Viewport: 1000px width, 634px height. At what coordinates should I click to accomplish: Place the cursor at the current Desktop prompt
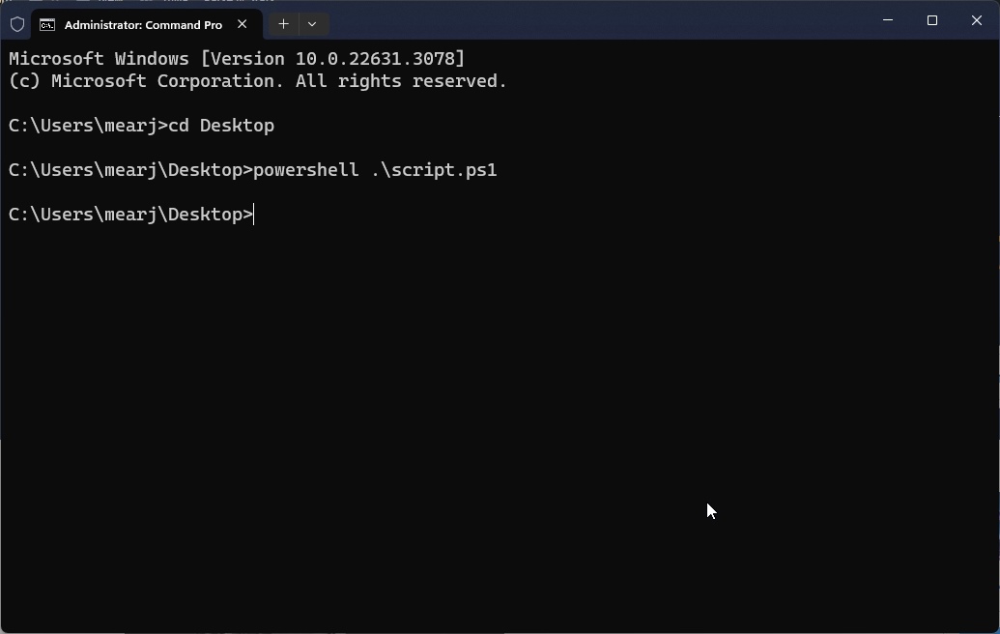click(x=253, y=215)
